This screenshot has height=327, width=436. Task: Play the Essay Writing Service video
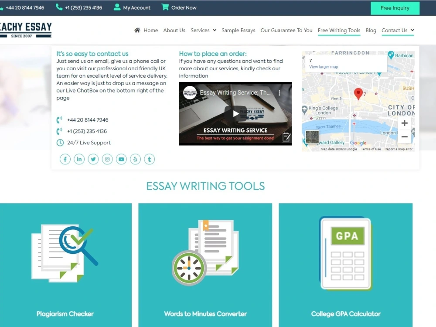click(x=235, y=113)
